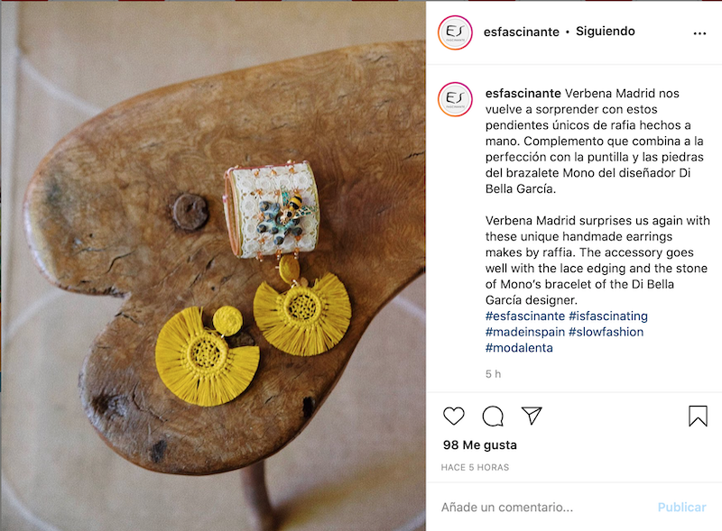Open the #modalenta hashtag
The height and width of the screenshot is (531, 722).
tap(519, 348)
